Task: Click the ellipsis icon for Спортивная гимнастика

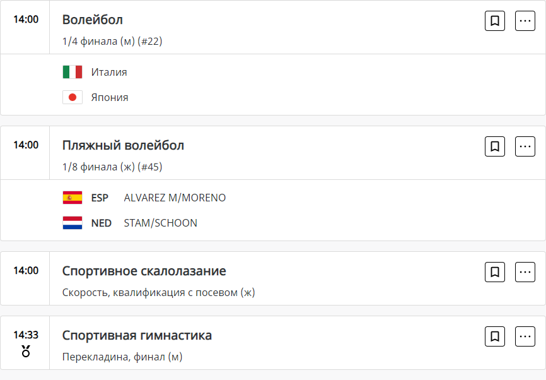Action: pyautogui.click(x=525, y=336)
